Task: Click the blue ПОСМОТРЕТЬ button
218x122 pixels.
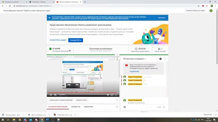Action: 76,40
